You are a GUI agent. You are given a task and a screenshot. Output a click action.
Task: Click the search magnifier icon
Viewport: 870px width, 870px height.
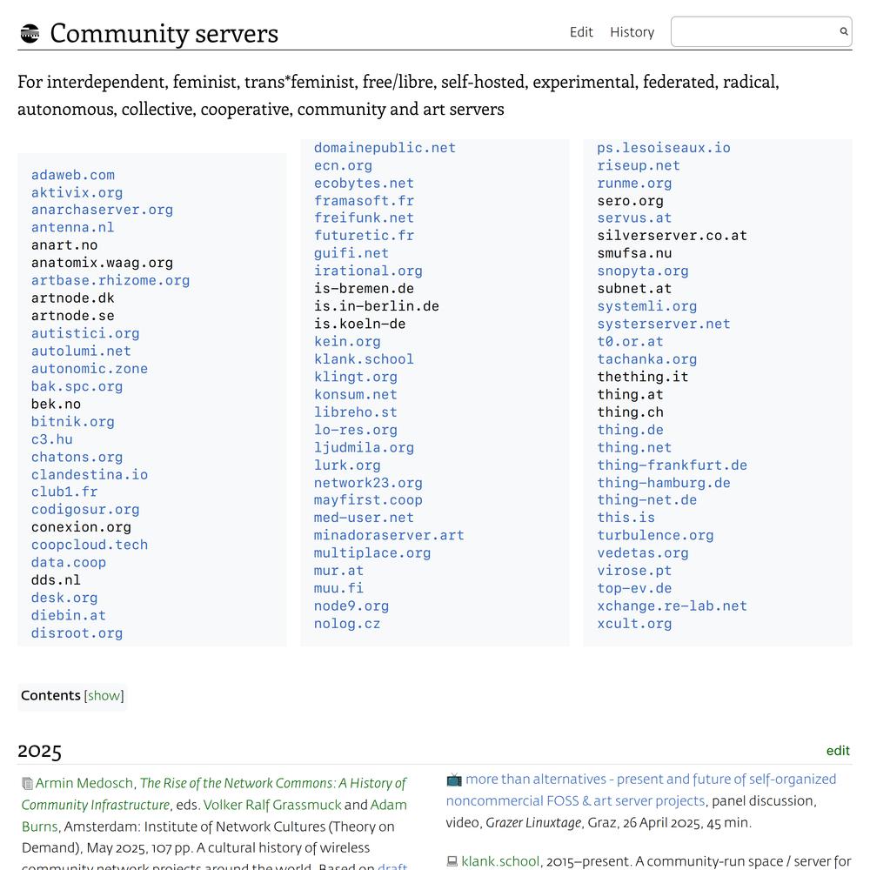click(843, 32)
